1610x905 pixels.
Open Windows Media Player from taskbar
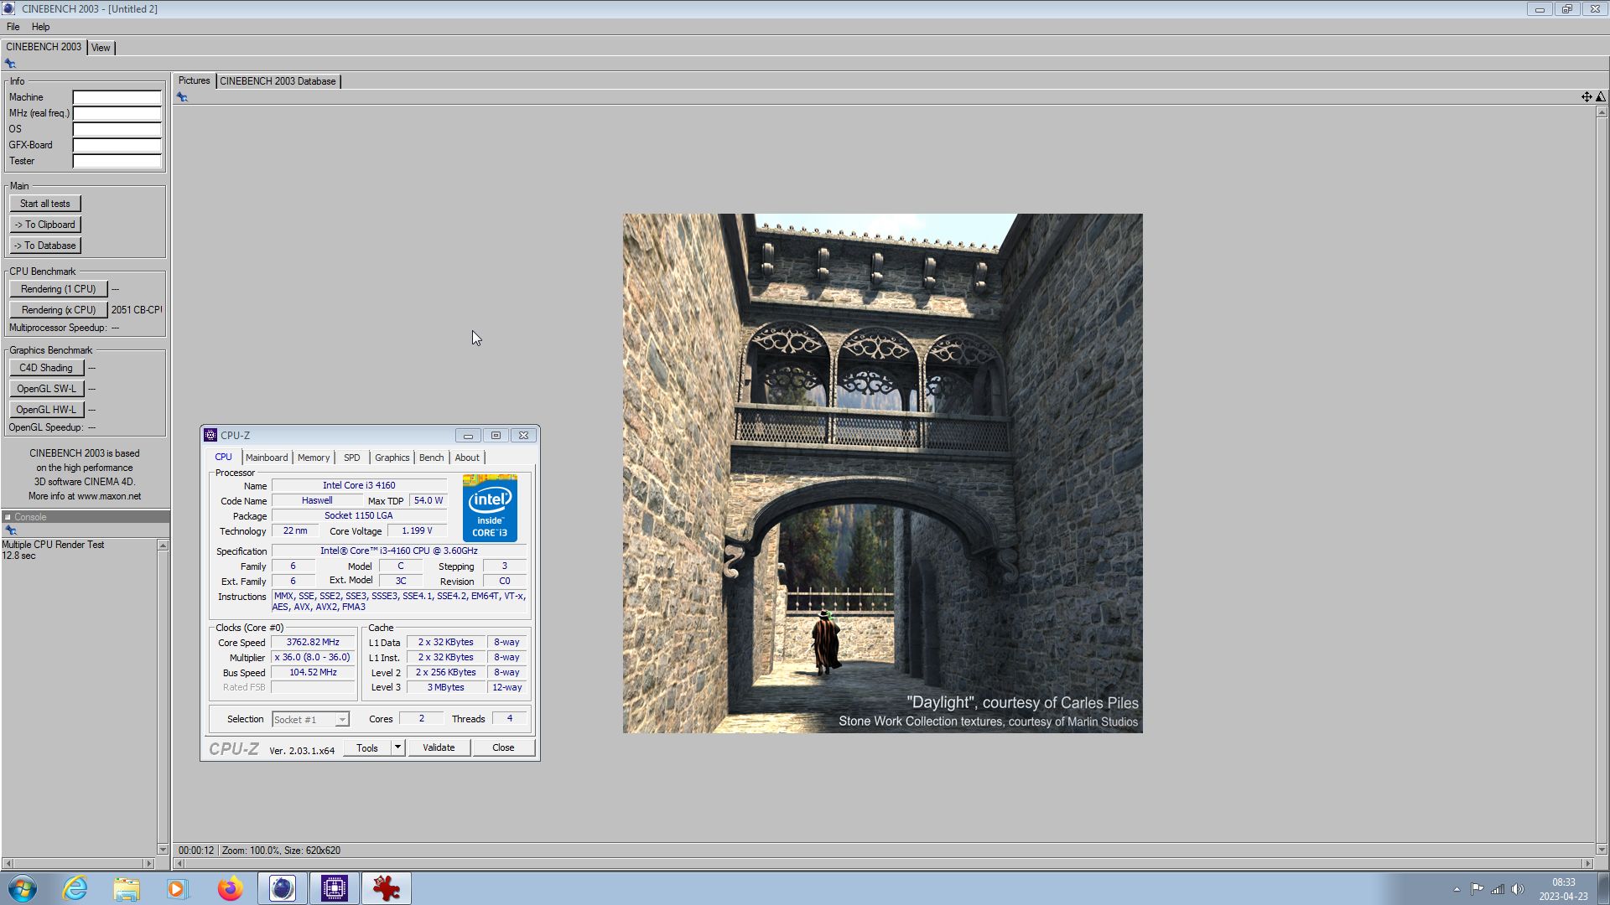[178, 888]
